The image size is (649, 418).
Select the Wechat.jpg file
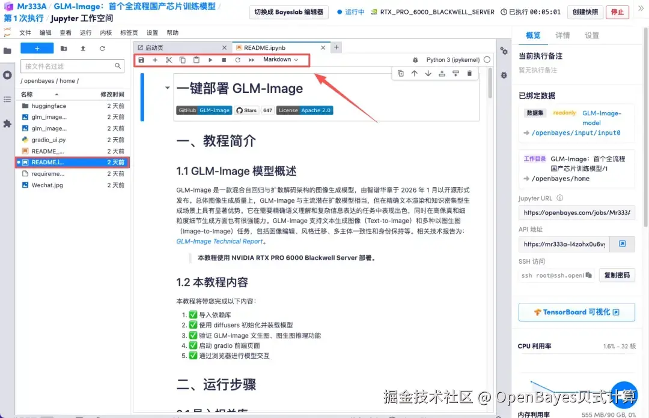[73, 185]
